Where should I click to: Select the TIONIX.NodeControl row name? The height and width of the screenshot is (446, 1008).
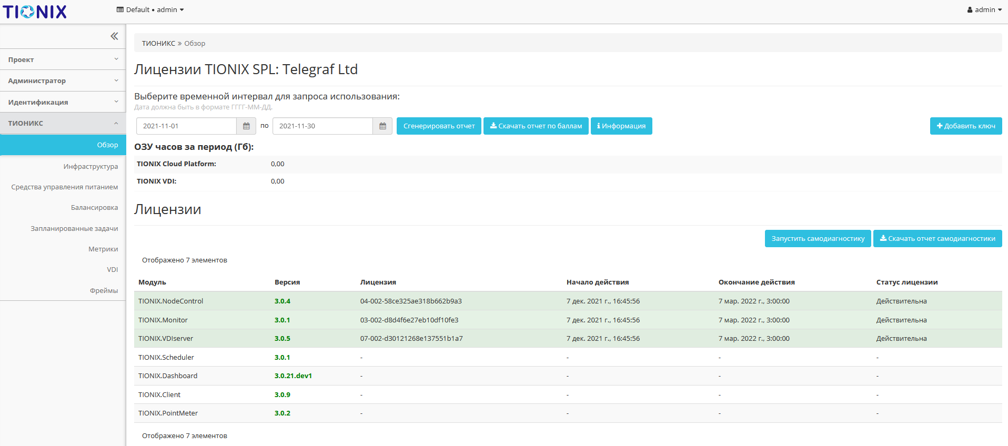[170, 301]
